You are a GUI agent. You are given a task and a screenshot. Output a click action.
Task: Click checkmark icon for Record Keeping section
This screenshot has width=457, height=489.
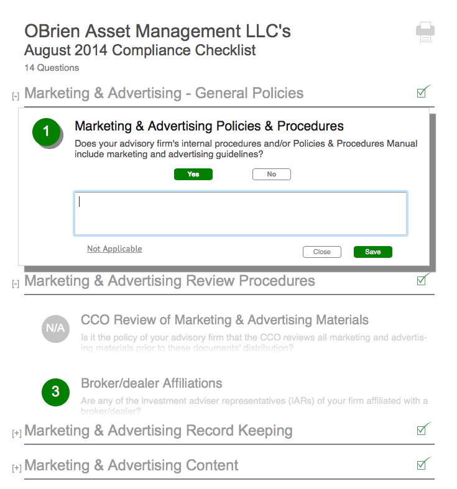(x=423, y=429)
